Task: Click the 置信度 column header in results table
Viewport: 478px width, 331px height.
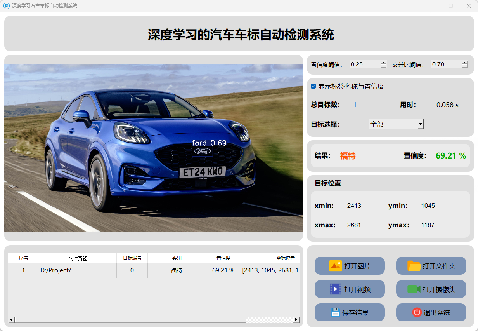Action: [223, 258]
